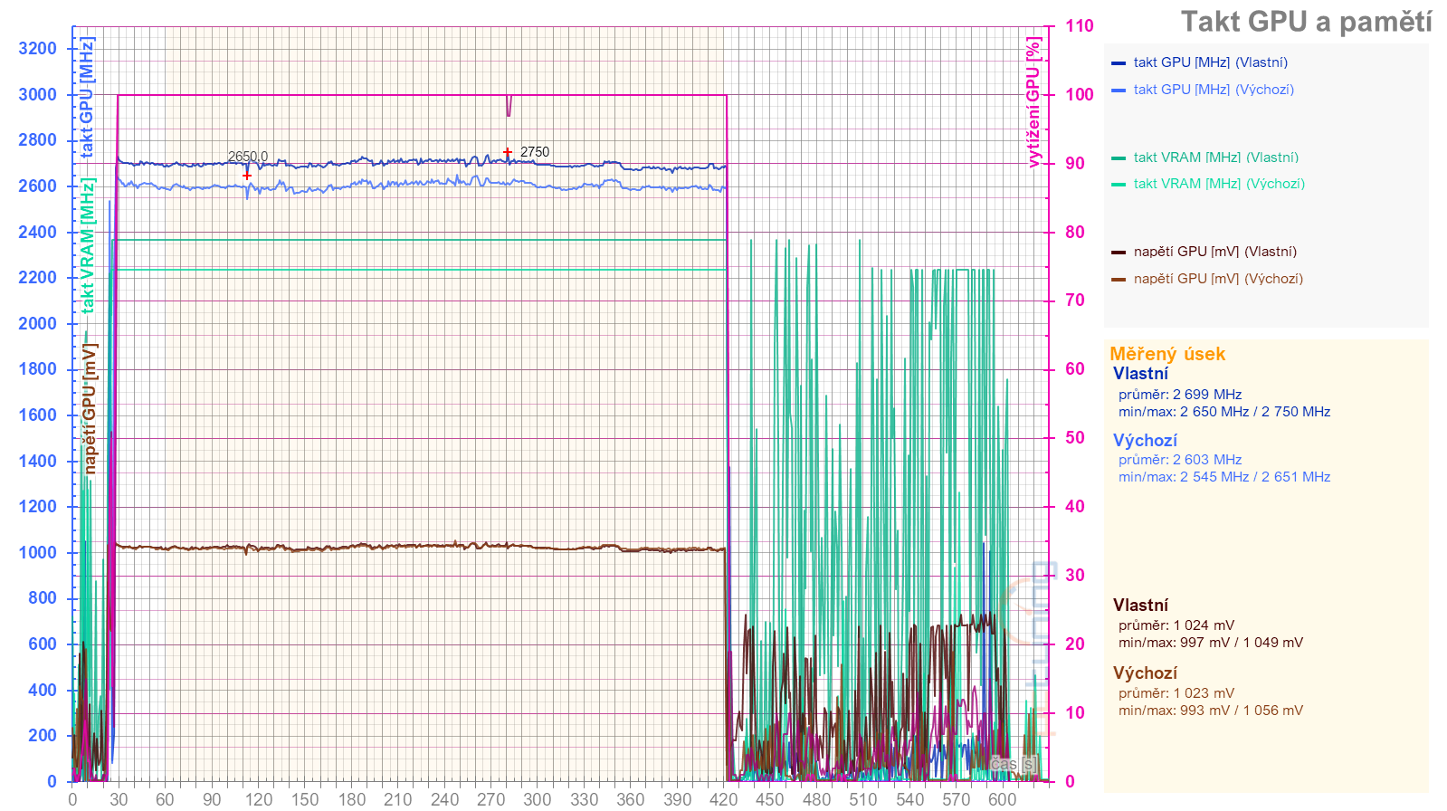This screenshot has width=1447, height=811.
Task: Click left axis tick "2000"
Action: pyautogui.click(x=37, y=324)
